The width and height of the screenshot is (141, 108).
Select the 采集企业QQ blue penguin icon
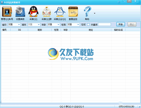pyautogui.click(x=60, y=12)
